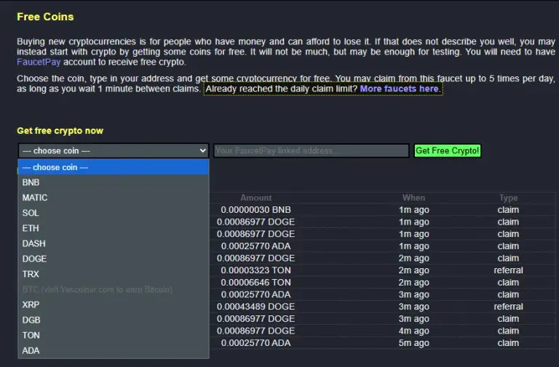Choose DGB from the coin list

point(114,320)
